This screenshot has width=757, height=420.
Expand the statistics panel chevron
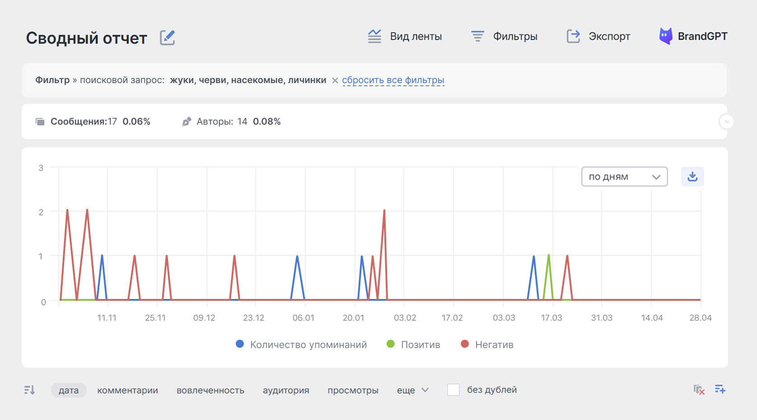click(x=726, y=121)
